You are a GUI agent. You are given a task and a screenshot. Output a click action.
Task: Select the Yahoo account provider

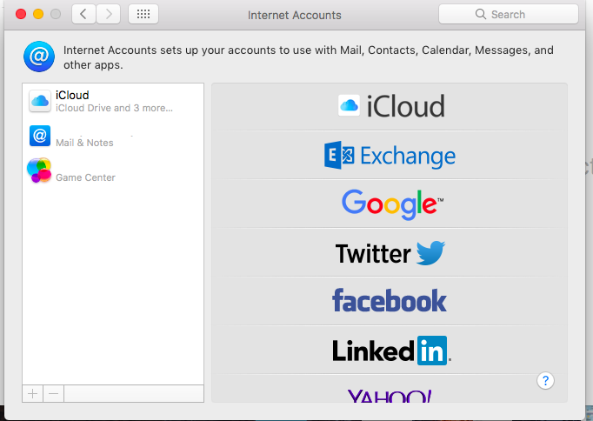(390, 389)
